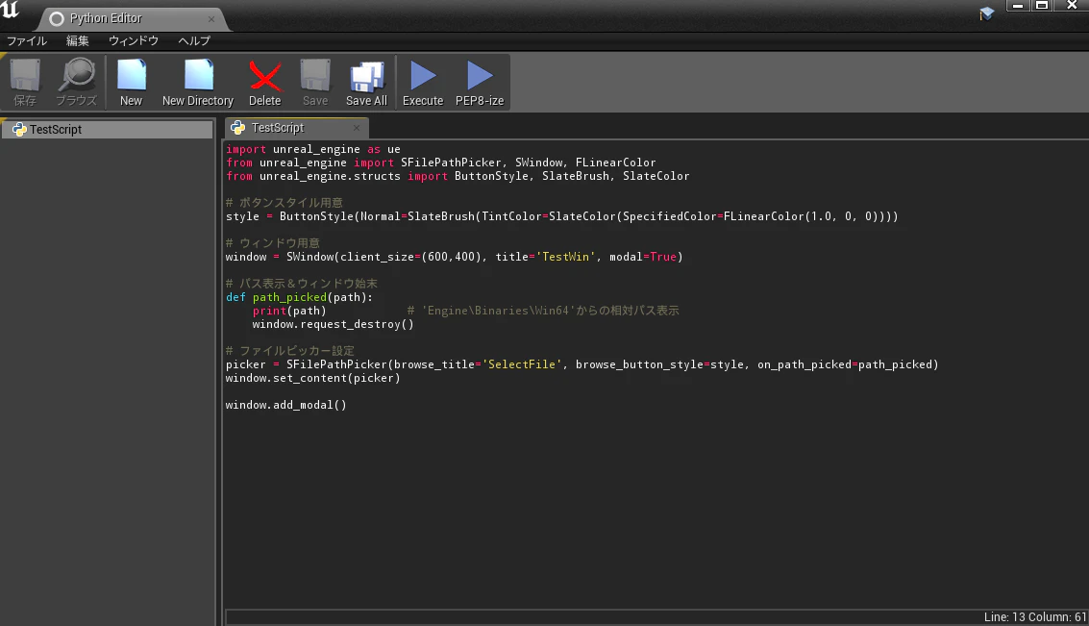1089x626 pixels.
Task: Click the Line 13 Column 61 status
Action: click(x=1035, y=617)
